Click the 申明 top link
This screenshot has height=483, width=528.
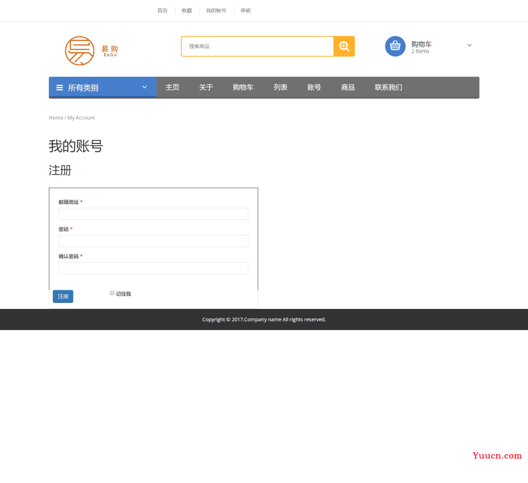246,11
